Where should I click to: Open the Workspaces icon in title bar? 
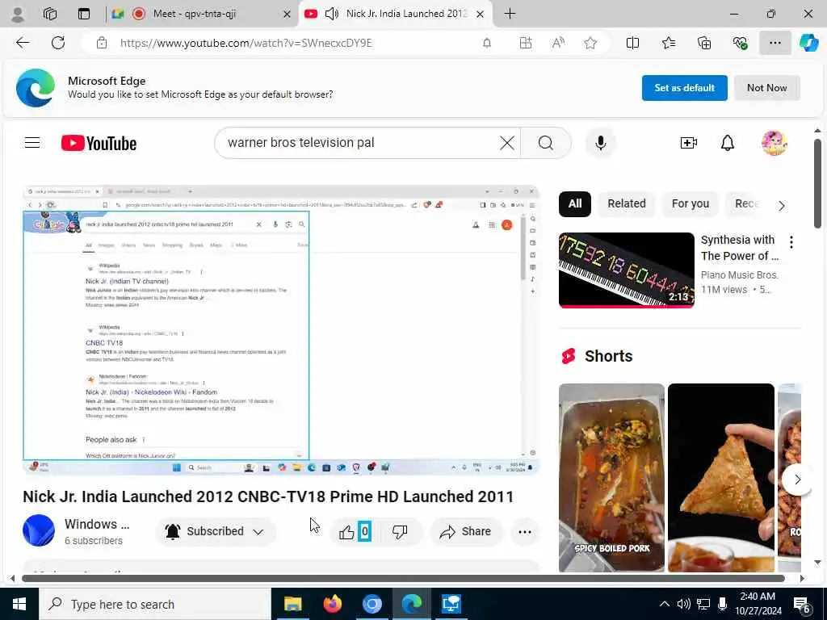point(50,14)
